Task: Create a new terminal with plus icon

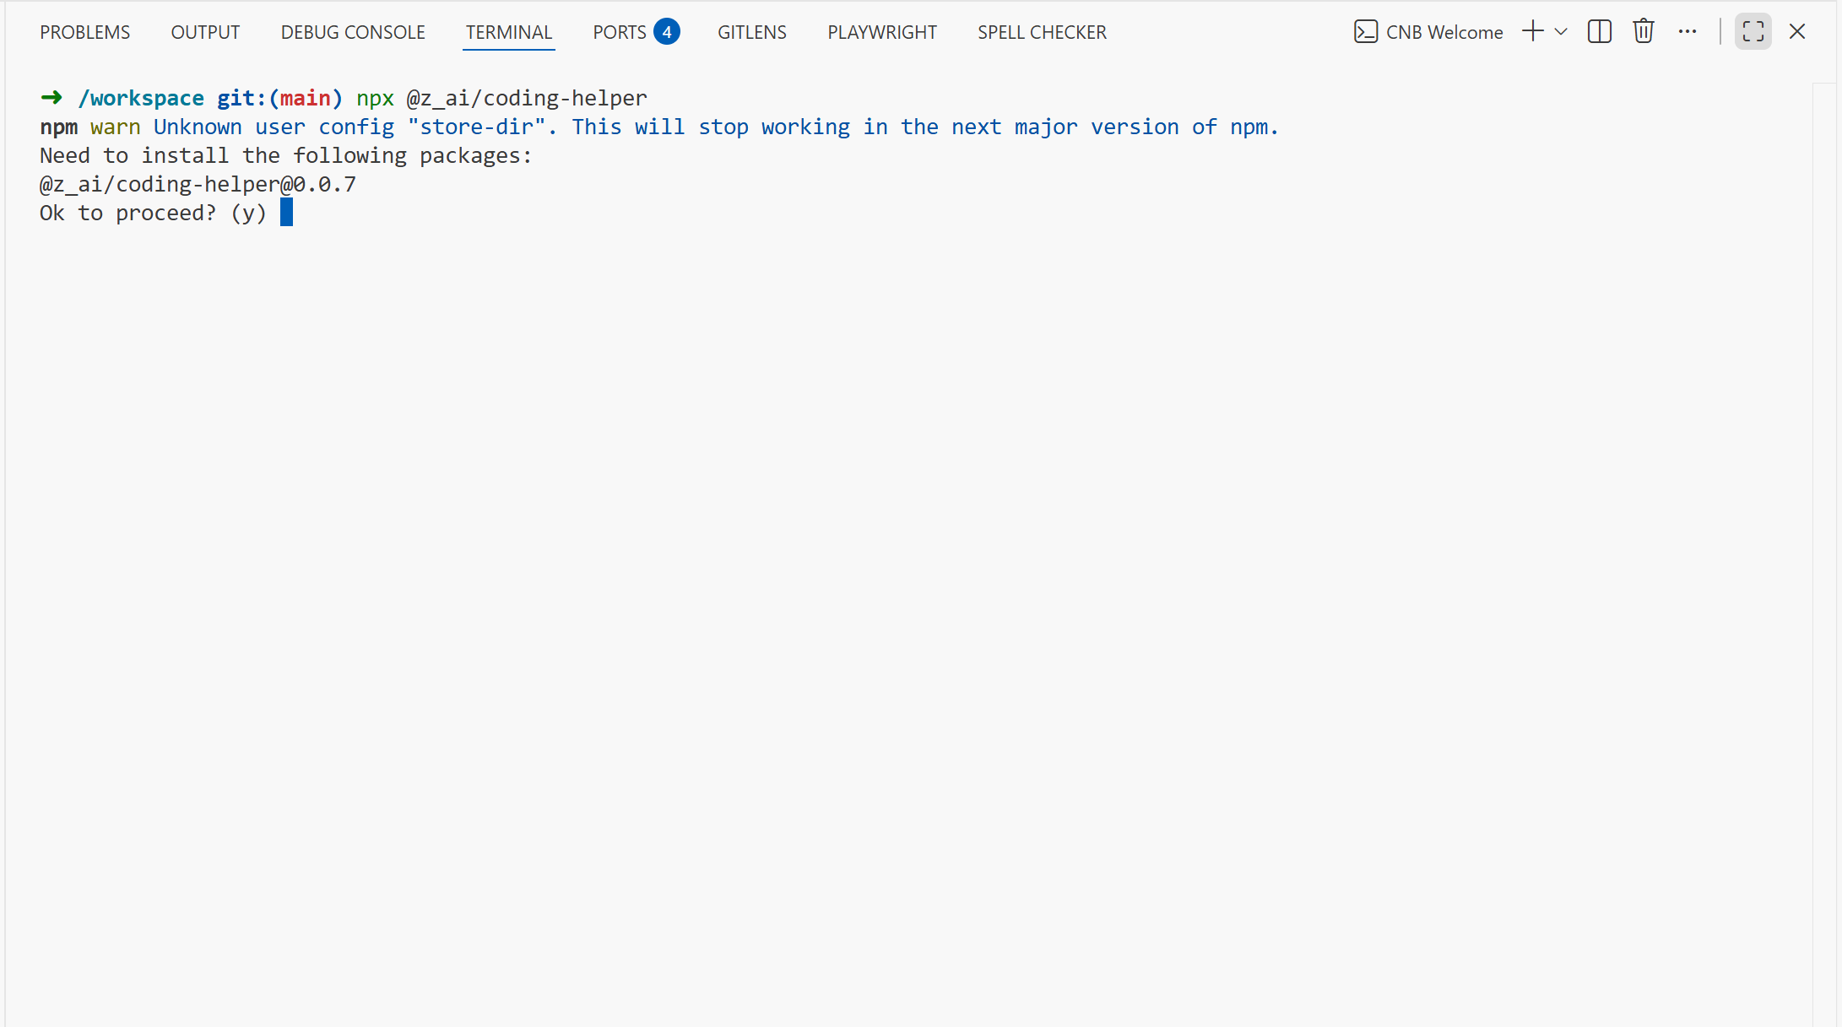Action: coord(1532,31)
